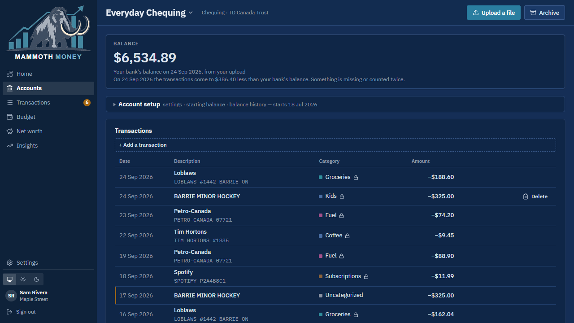
Task: Open Subscriptions category for Spotify
Action: 340,276
